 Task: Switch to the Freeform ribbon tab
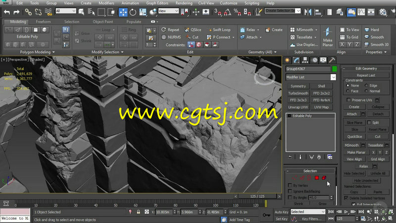tap(43, 22)
